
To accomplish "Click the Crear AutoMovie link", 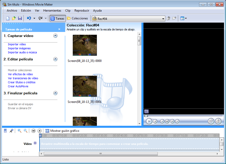I will point(18,86).
